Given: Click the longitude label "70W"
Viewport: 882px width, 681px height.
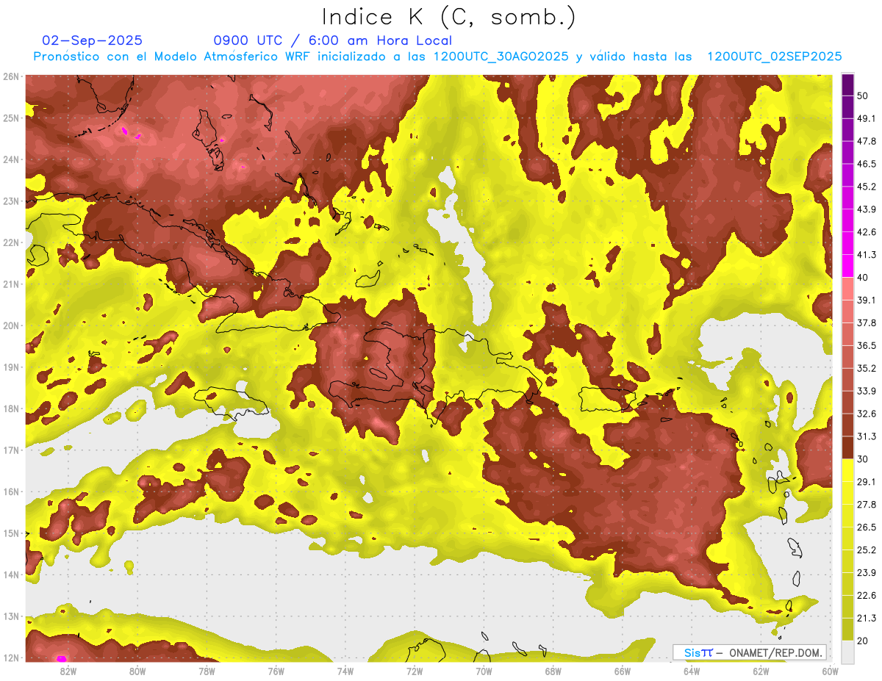Looking at the screenshot, I should pos(484,671).
